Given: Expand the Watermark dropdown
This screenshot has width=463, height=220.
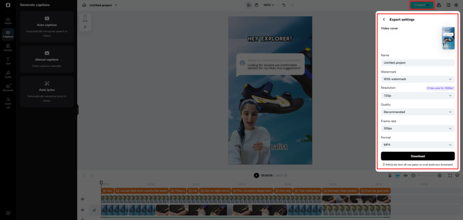Looking at the screenshot, I should click(417, 79).
